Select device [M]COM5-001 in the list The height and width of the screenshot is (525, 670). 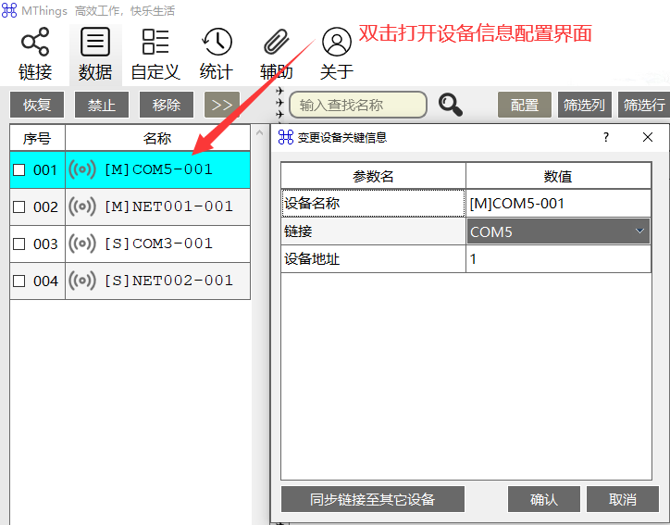pos(158,169)
